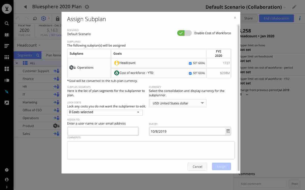This screenshot has height=190, width=305.
Task: Click the blue info icon near End collaboration
Action: tap(300, 18)
